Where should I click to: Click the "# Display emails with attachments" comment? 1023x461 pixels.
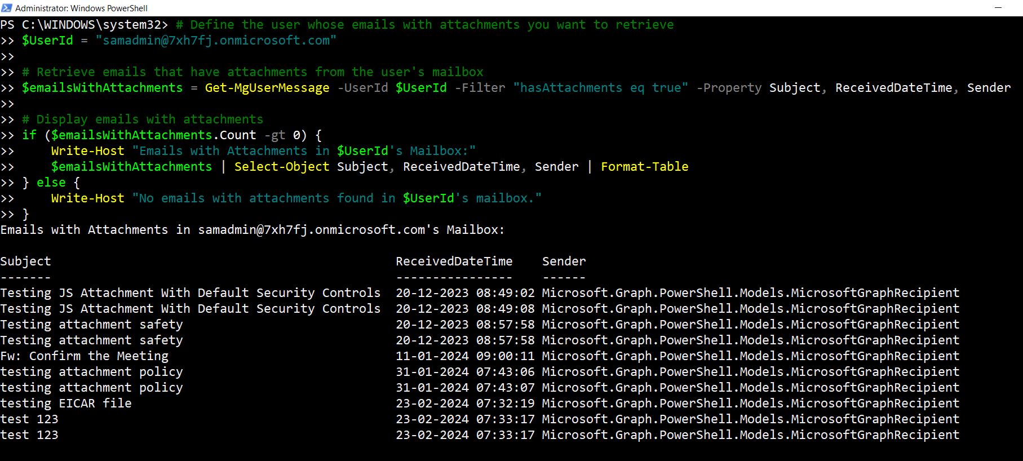[x=143, y=119]
